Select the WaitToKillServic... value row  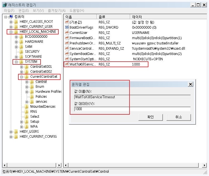pyautogui.click(x=106, y=64)
